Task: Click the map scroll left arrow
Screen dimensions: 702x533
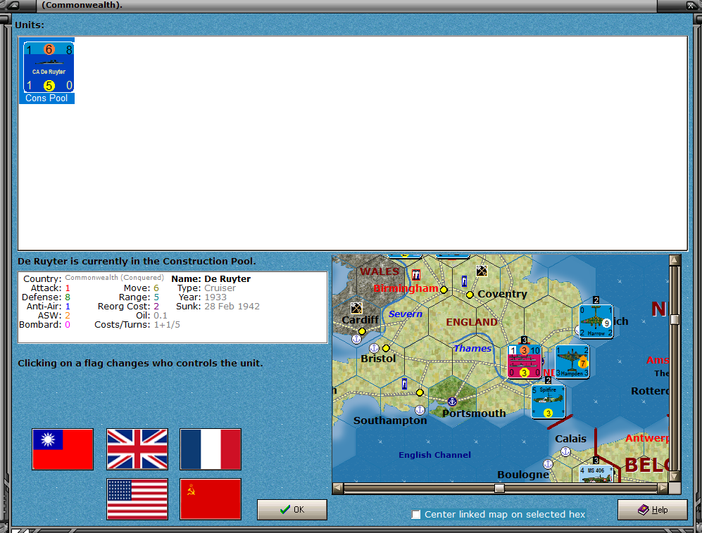Action: tap(338, 488)
